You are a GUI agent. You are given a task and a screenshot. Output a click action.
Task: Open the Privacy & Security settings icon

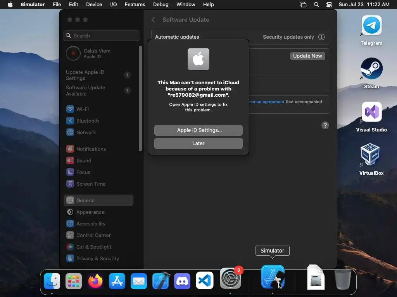(70, 259)
